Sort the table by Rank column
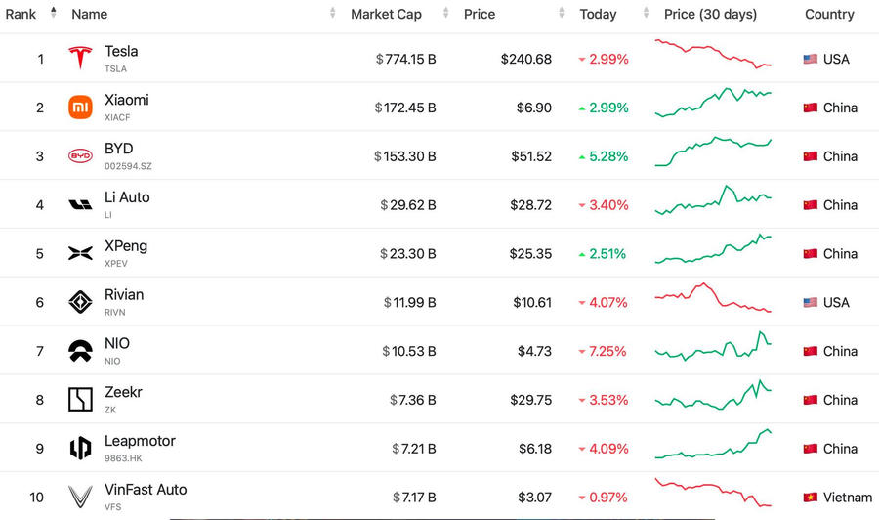This screenshot has height=520, width=879. pyautogui.click(x=21, y=15)
